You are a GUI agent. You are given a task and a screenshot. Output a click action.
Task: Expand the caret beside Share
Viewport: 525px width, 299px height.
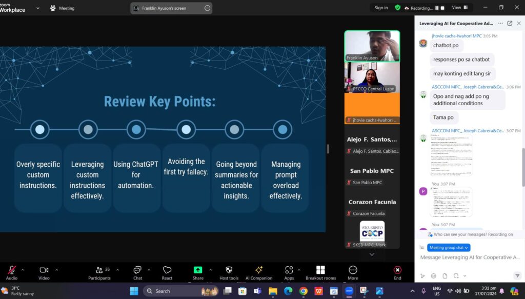pos(211,270)
